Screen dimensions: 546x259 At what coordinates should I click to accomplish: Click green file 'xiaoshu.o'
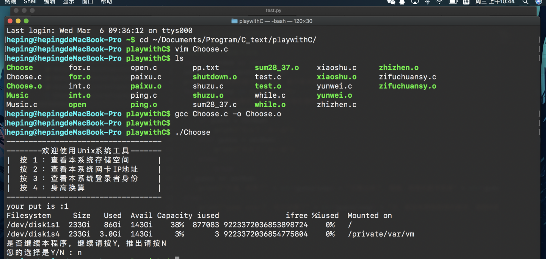point(337,77)
